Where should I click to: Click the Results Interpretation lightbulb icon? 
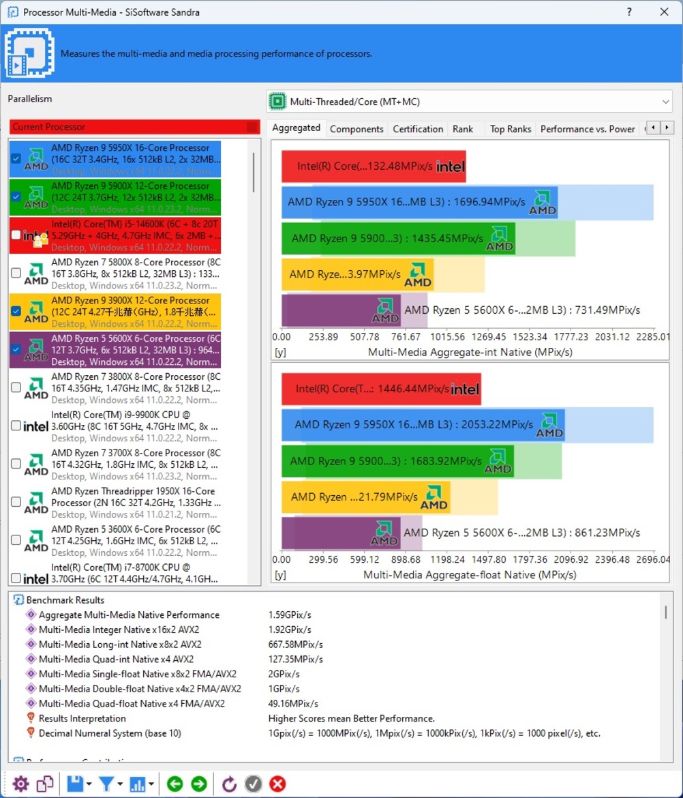31,718
